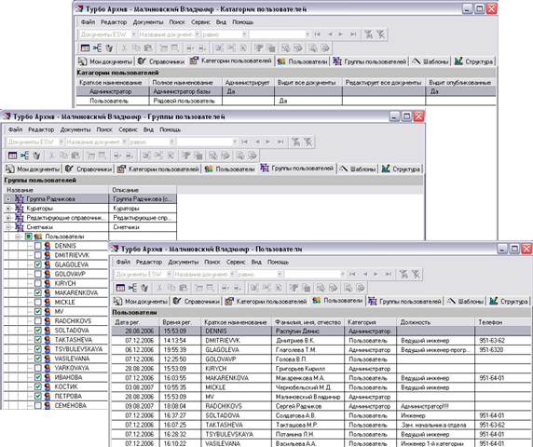The image size is (533, 447).
Task: Sort by Дата рег. column header
Action: click(x=135, y=322)
